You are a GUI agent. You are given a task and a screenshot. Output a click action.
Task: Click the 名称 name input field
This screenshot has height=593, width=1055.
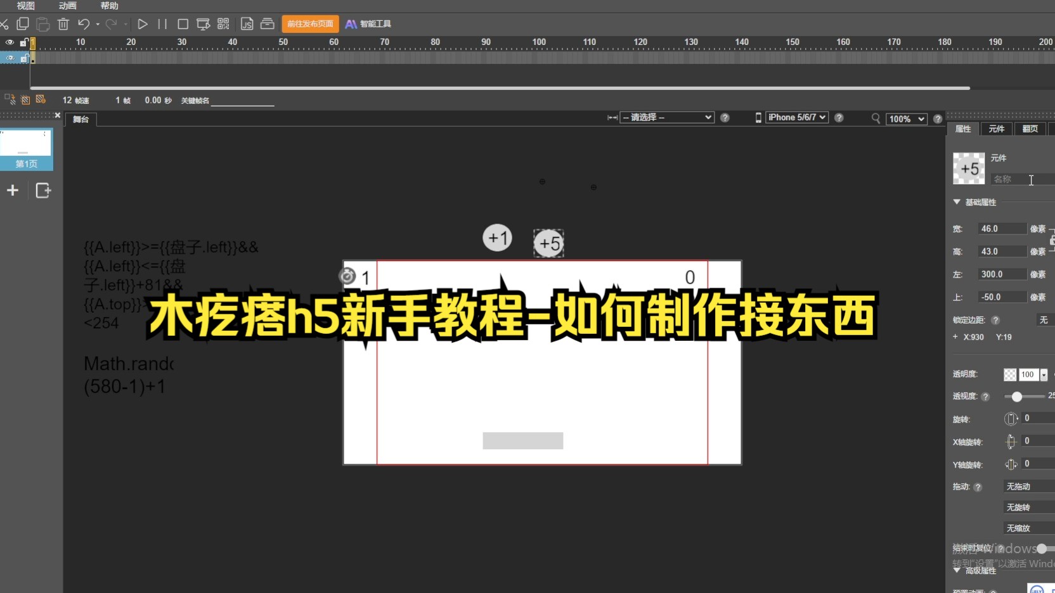1023,179
